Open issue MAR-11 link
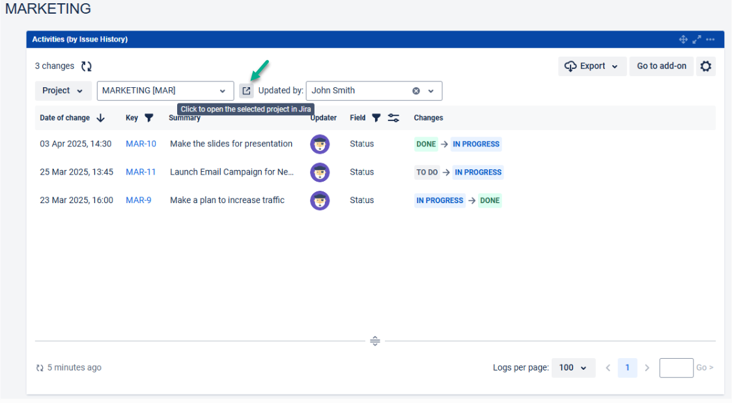 click(x=141, y=172)
